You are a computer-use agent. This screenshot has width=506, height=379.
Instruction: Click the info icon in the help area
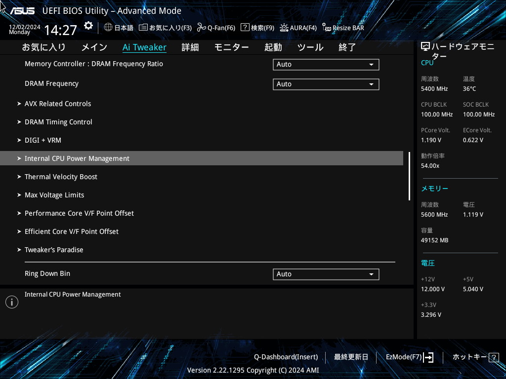[x=12, y=302]
